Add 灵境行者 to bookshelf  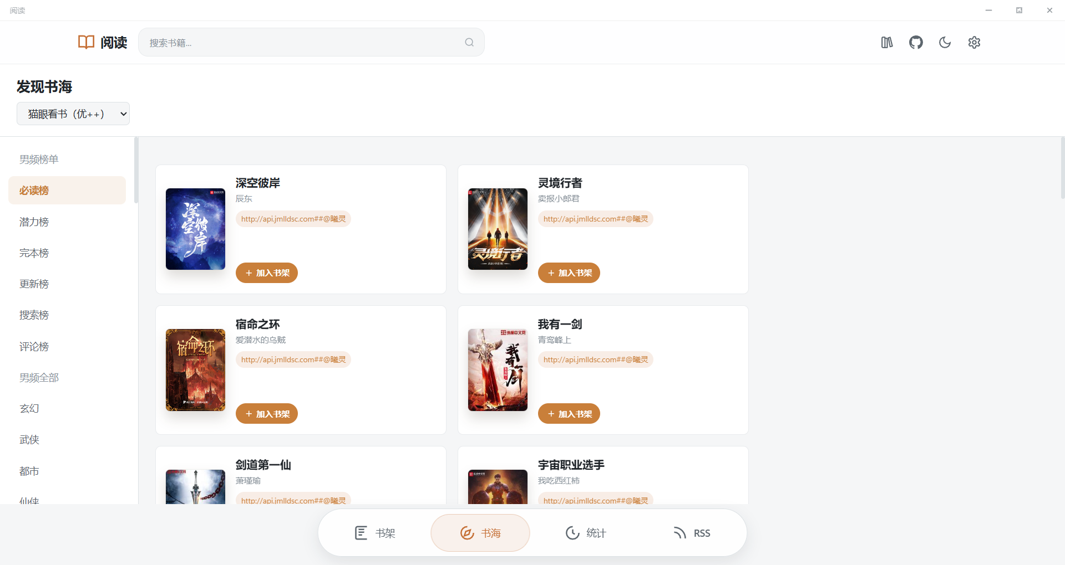click(569, 273)
